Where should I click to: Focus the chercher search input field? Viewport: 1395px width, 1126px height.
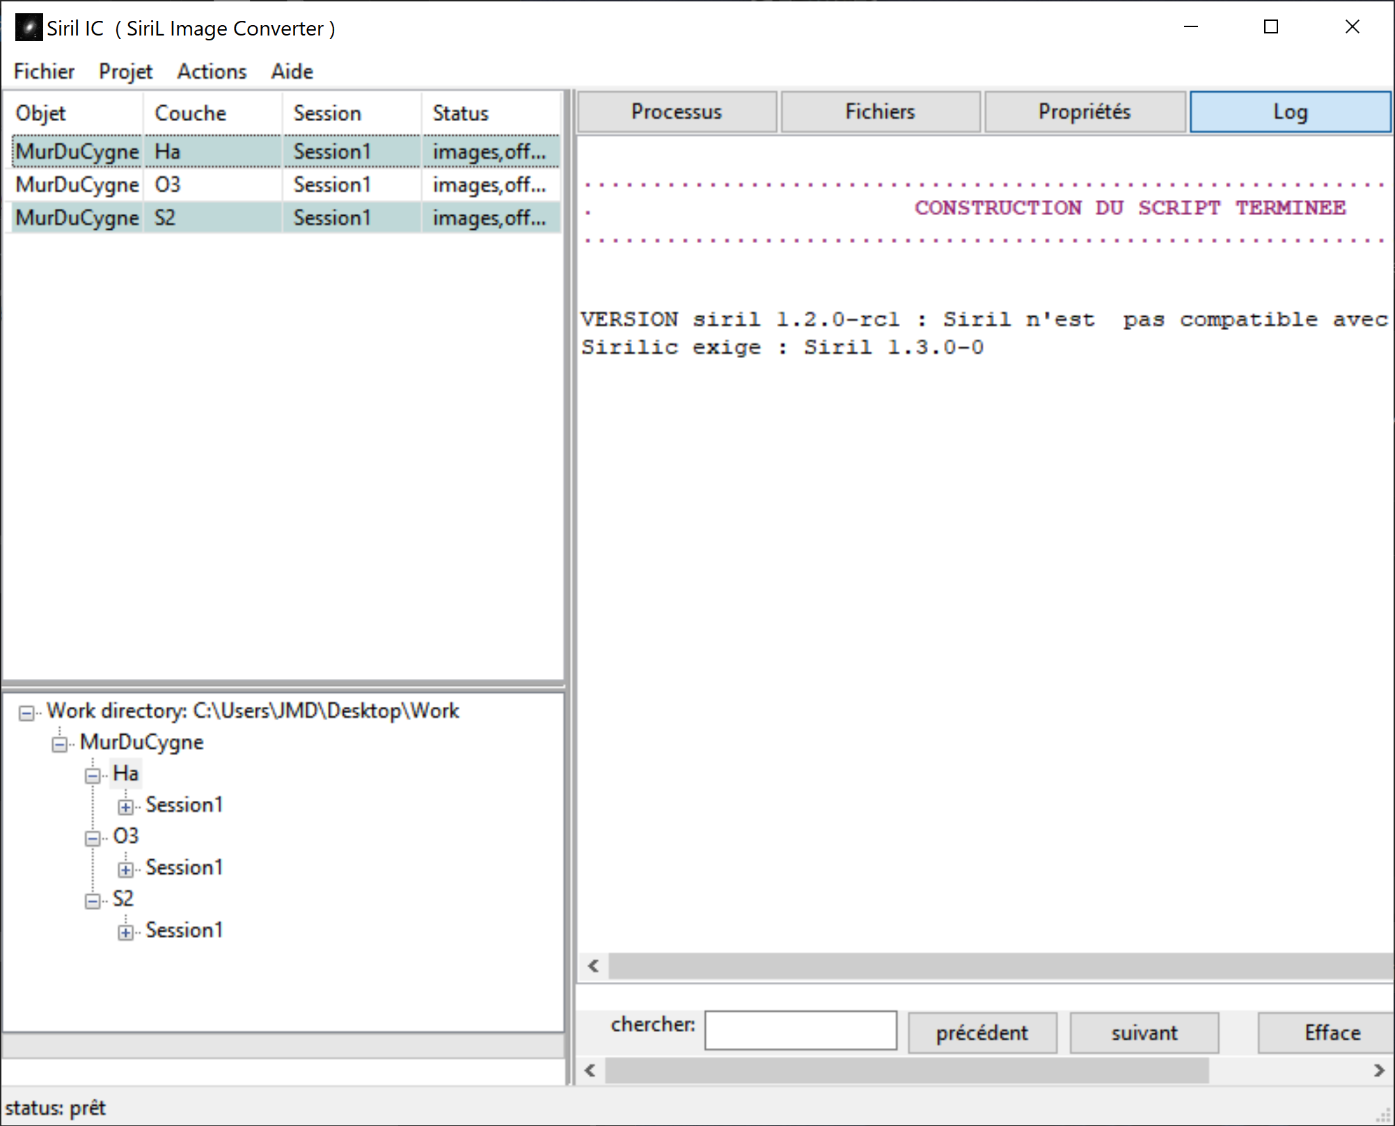coord(801,1031)
